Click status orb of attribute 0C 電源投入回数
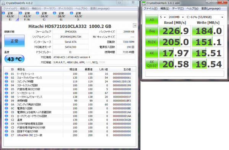229x150 pixels. pyautogui.click(x=6, y=108)
